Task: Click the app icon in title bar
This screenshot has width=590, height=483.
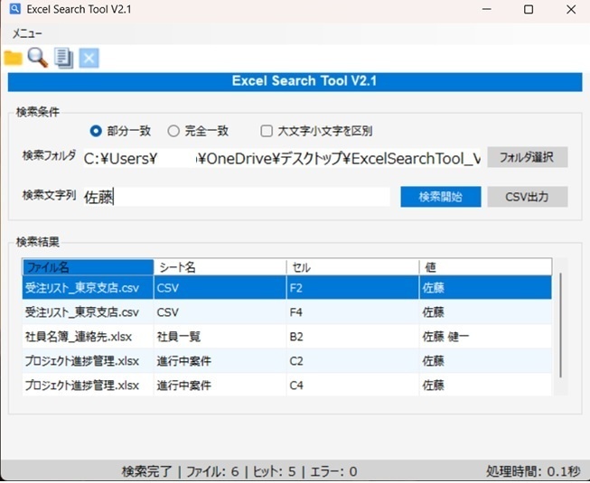Action: pos(15,9)
